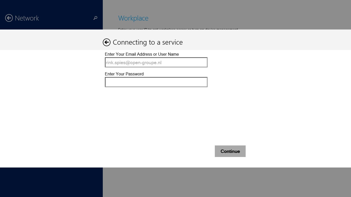The width and height of the screenshot is (351, 197).
Task: Click the dark blue area between Network and search
Action: (67, 18)
